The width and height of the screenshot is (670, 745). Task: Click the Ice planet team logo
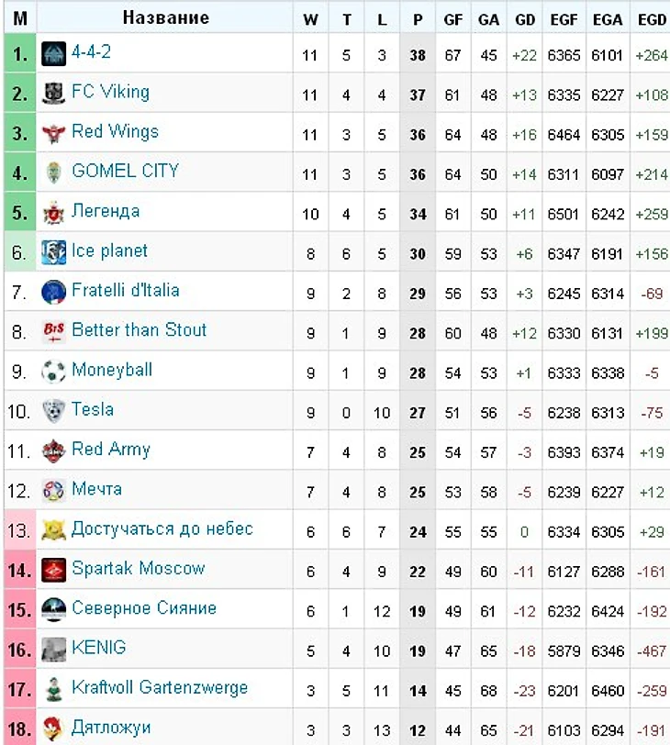click(53, 251)
